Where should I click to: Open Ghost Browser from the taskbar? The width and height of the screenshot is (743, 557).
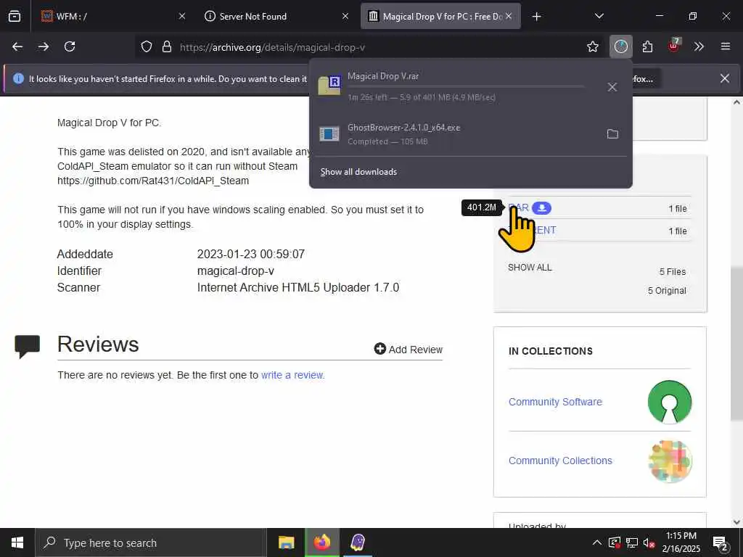(x=357, y=542)
